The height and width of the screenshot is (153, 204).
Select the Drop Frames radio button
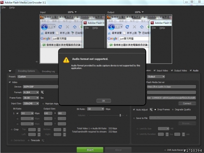pos(155,110)
